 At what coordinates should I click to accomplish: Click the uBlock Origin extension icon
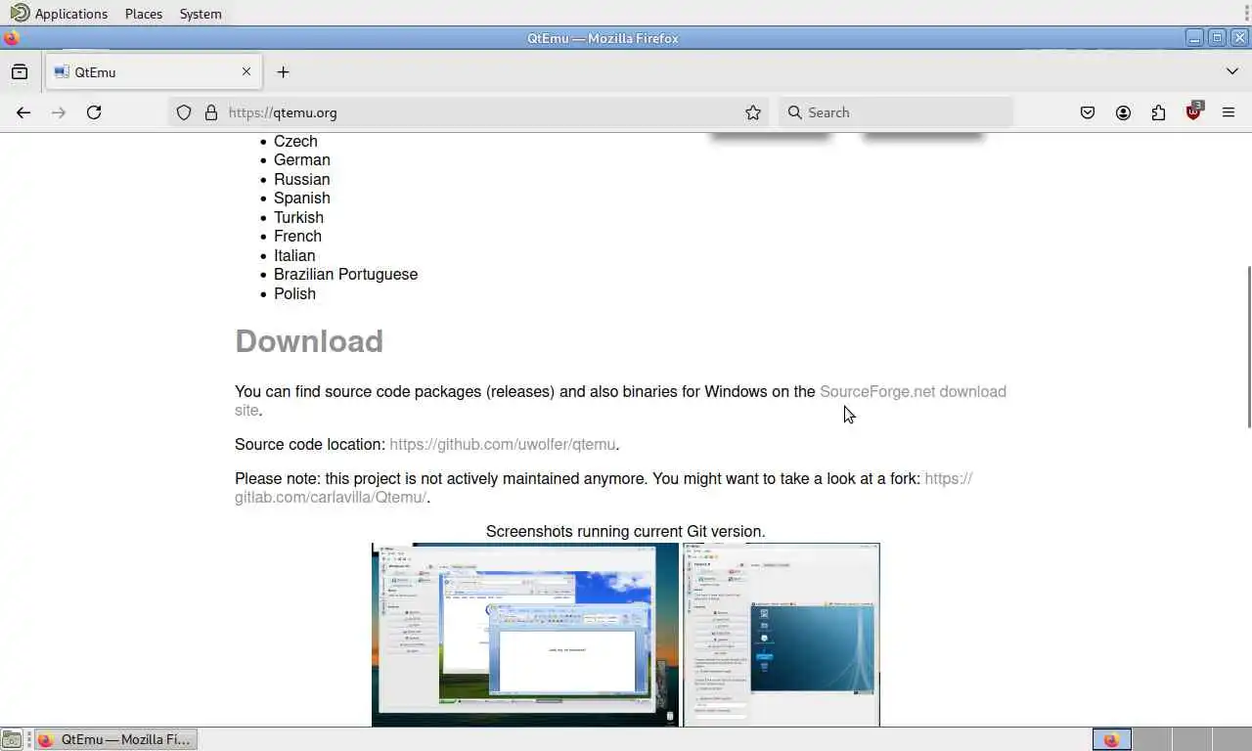point(1193,111)
